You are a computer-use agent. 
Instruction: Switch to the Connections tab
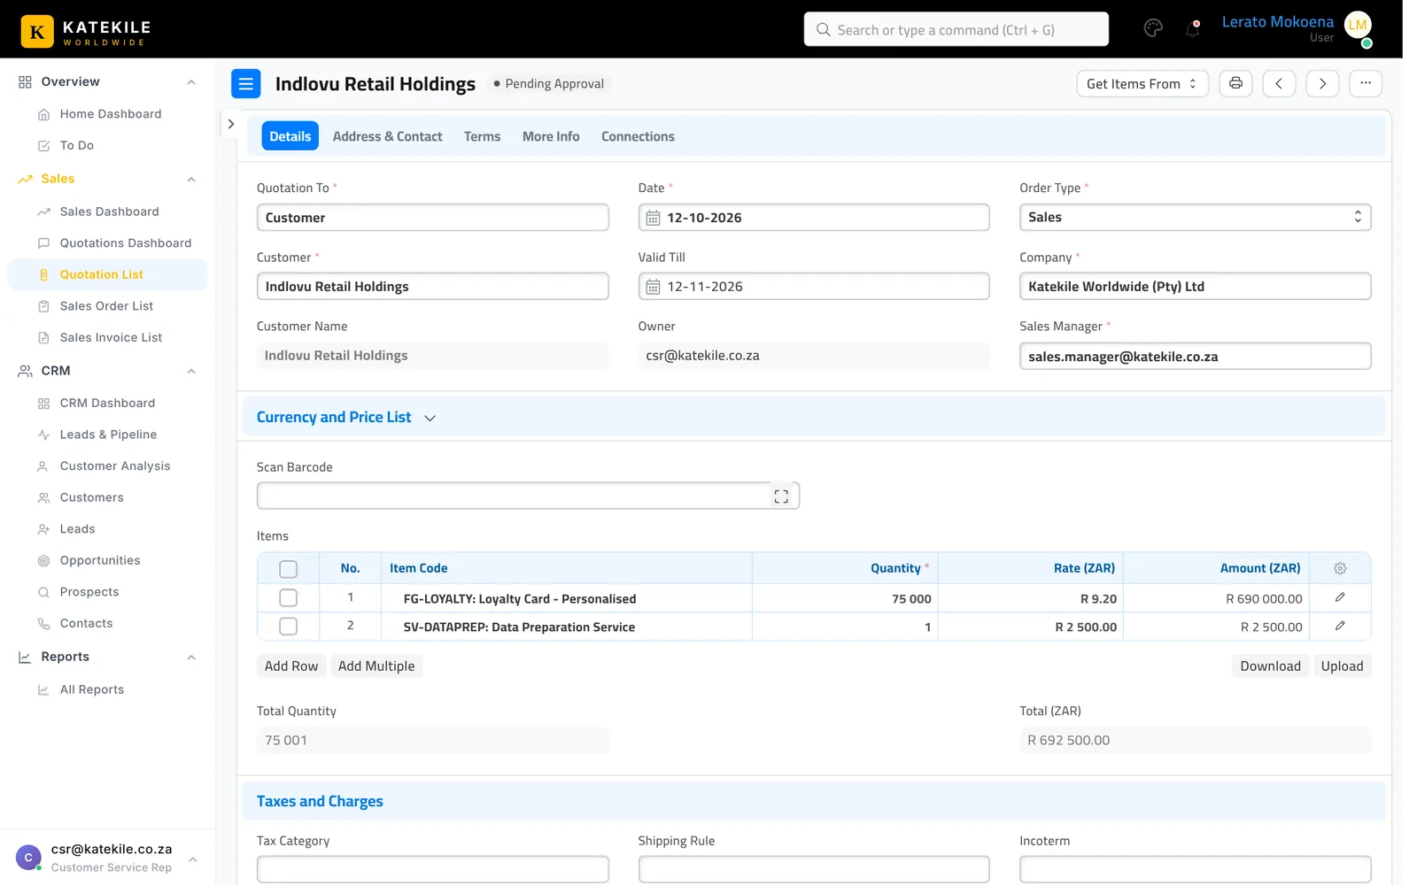638,136
